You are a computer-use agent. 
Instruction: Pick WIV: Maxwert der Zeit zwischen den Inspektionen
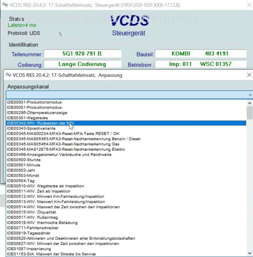(x=126, y=207)
